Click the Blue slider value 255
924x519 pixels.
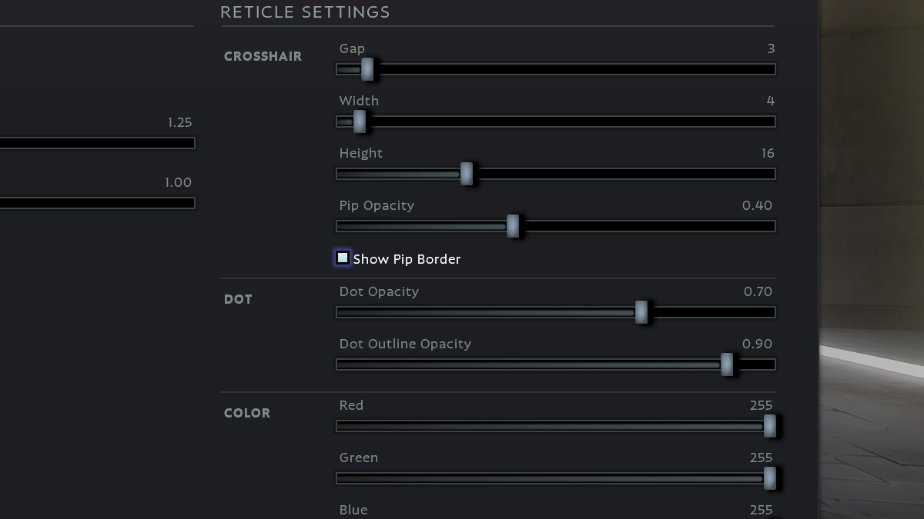tap(762, 509)
